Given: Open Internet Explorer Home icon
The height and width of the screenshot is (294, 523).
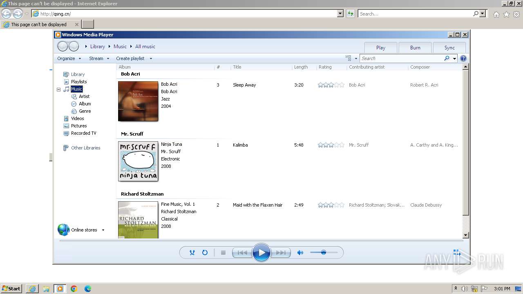Looking at the screenshot, I should click(496, 14).
